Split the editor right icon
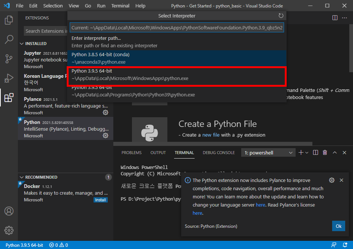353x249 pixels. 335,18
